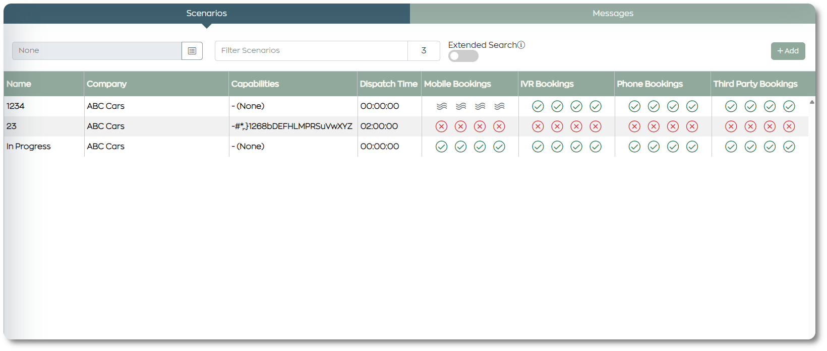This screenshot has height=351, width=827.
Task: Click third IVR Bookings red cross in row 23
Action: click(576, 126)
